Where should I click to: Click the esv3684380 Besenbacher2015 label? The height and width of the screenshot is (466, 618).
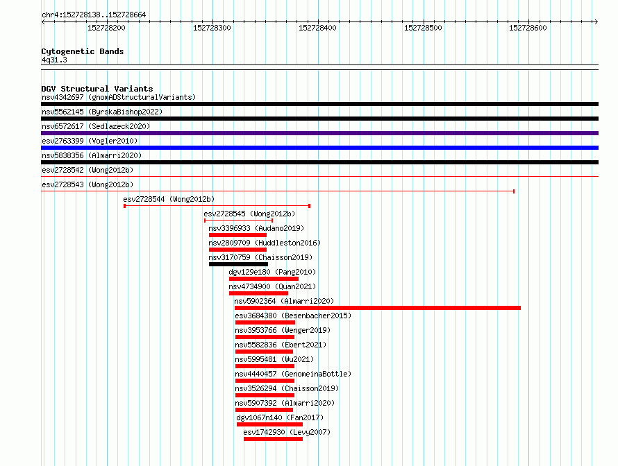pos(293,316)
